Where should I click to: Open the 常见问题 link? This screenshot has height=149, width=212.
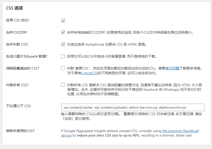172,68
